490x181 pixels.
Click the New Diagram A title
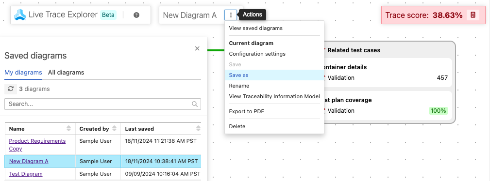click(x=190, y=15)
